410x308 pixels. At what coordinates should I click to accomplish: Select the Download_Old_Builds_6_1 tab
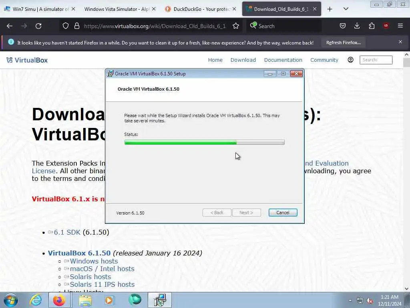point(281,9)
